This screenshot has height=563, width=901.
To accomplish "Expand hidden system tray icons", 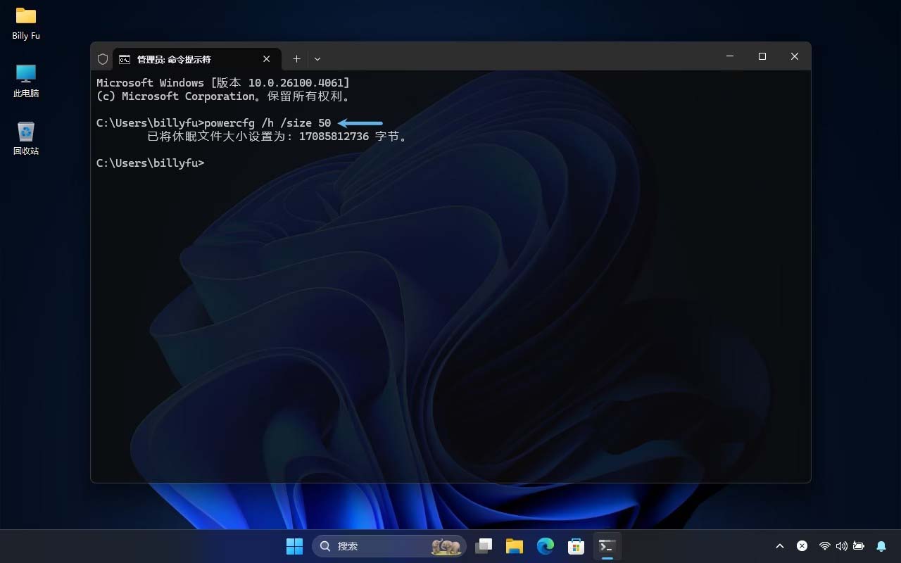I will point(780,545).
